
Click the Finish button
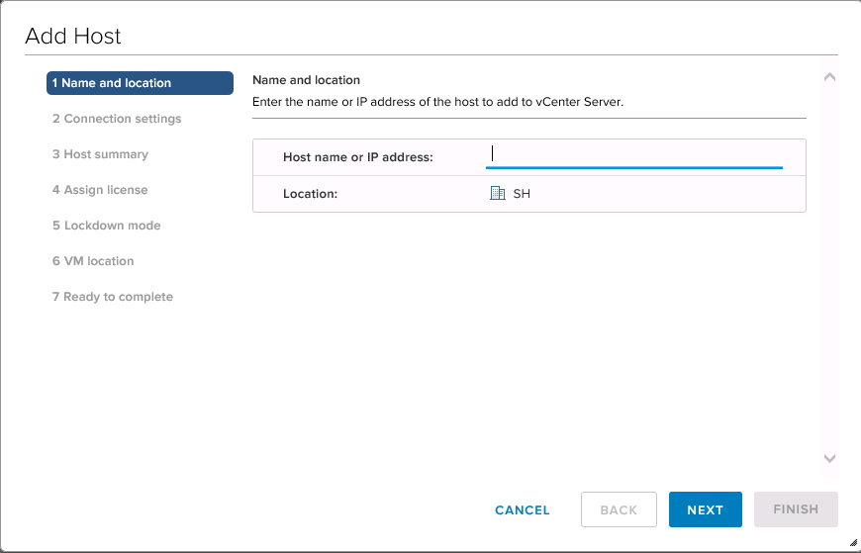[x=797, y=509]
